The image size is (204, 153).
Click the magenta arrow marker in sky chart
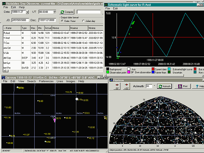pyautogui.click(x=55, y=120)
